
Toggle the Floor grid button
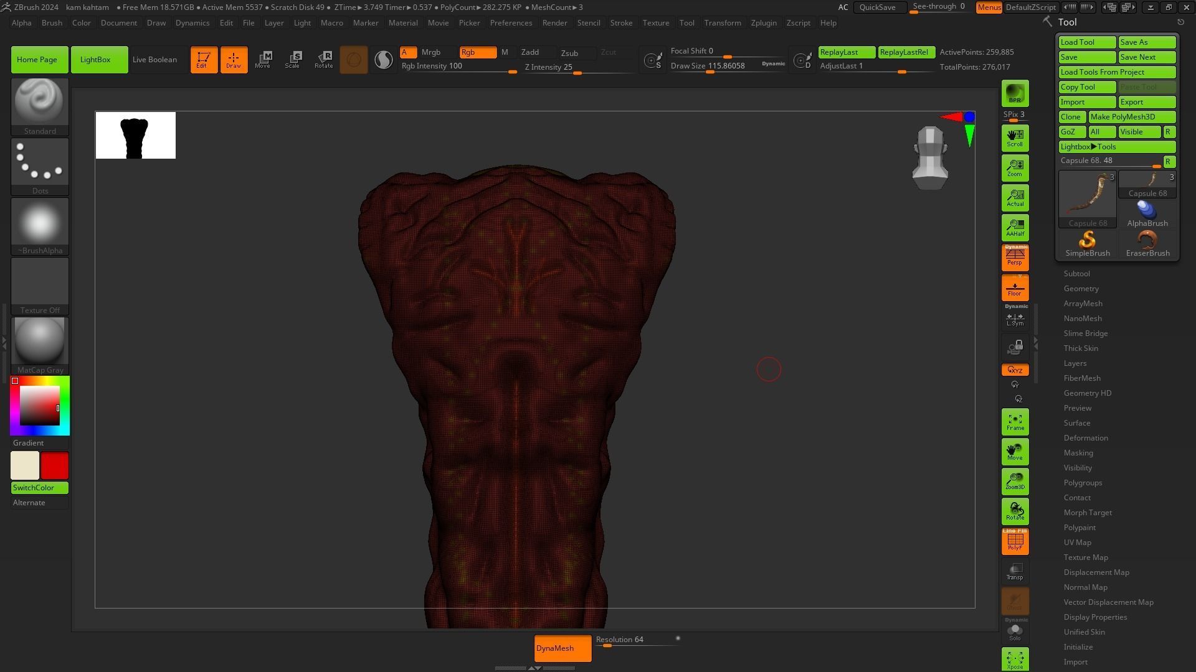click(1015, 288)
